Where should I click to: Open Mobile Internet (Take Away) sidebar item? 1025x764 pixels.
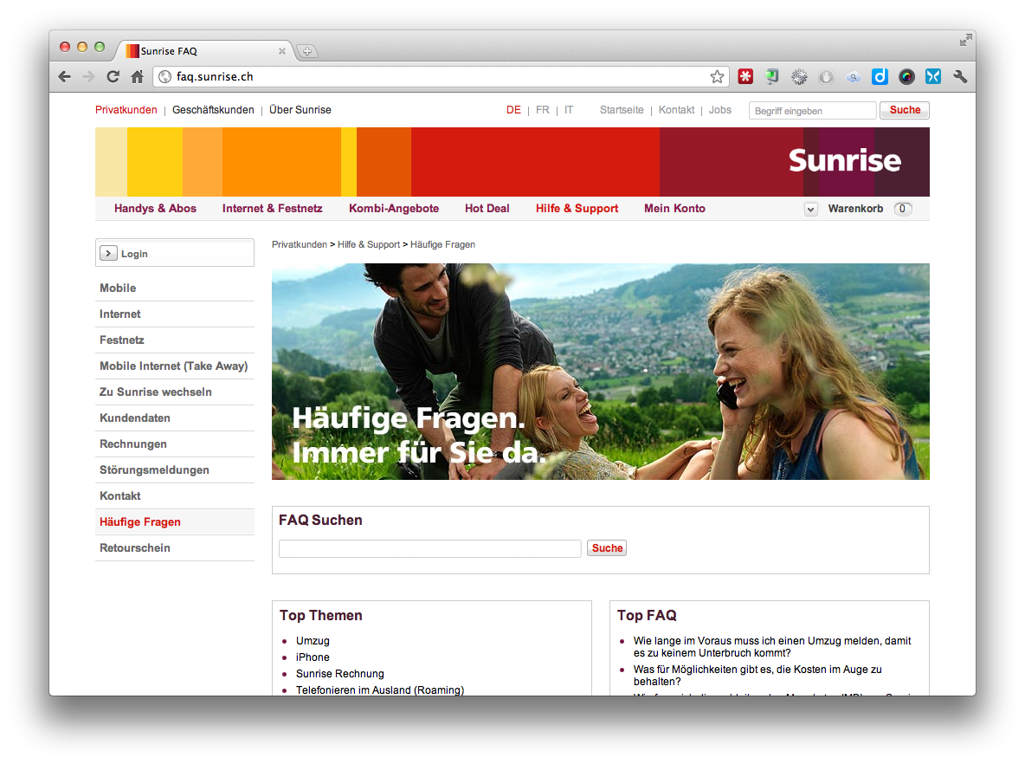[175, 366]
